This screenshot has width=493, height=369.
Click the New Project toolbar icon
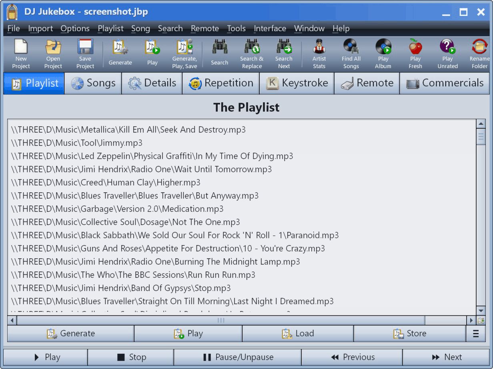(21, 54)
